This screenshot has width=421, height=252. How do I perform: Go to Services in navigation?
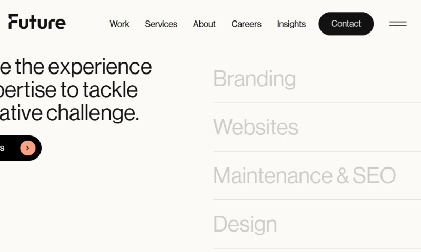[161, 24]
